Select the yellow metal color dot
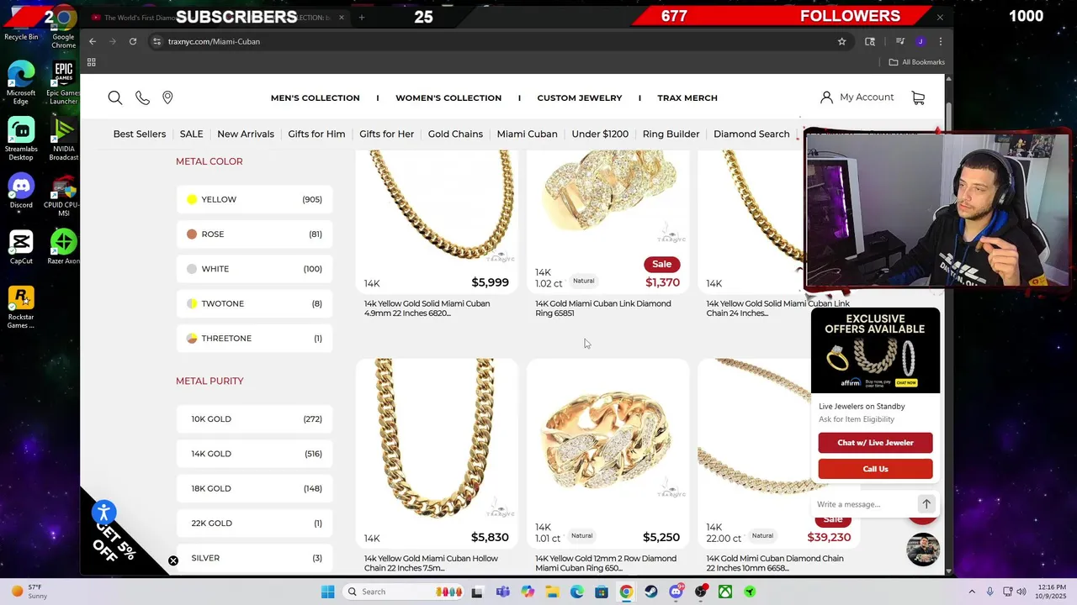Viewport: 1077px width, 605px height. tap(192, 199)
